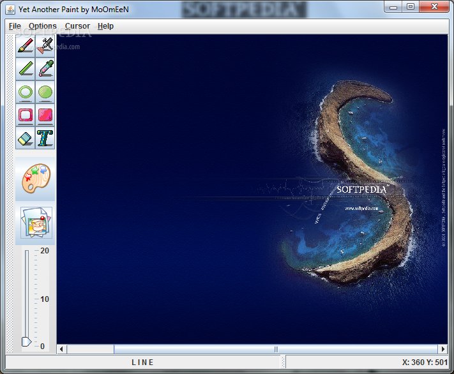Click the size slider track near 10
The width and height of the screenshot is (454, 374).
point(27,299)
